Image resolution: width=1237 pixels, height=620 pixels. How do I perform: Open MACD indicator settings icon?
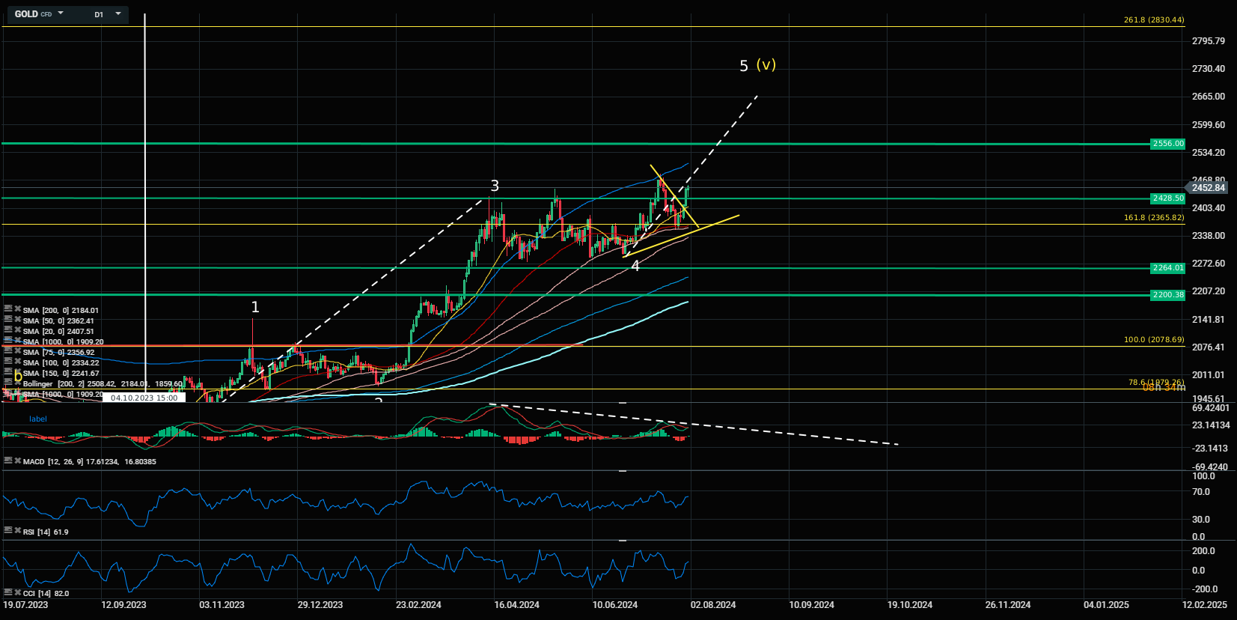tap(8, 461)
